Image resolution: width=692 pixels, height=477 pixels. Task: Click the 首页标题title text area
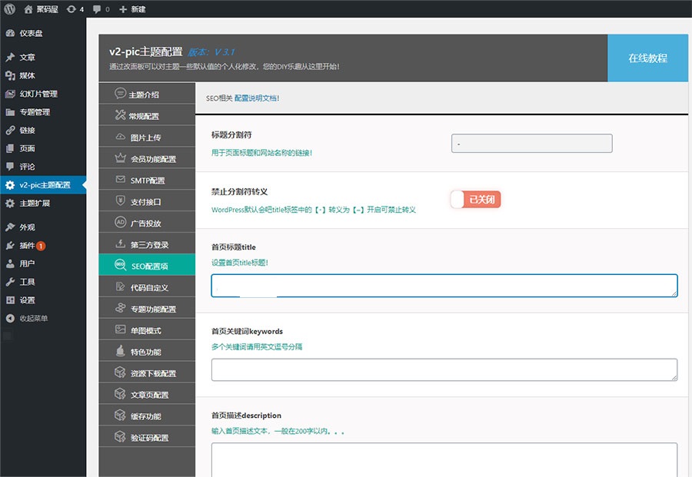(444, 286)
